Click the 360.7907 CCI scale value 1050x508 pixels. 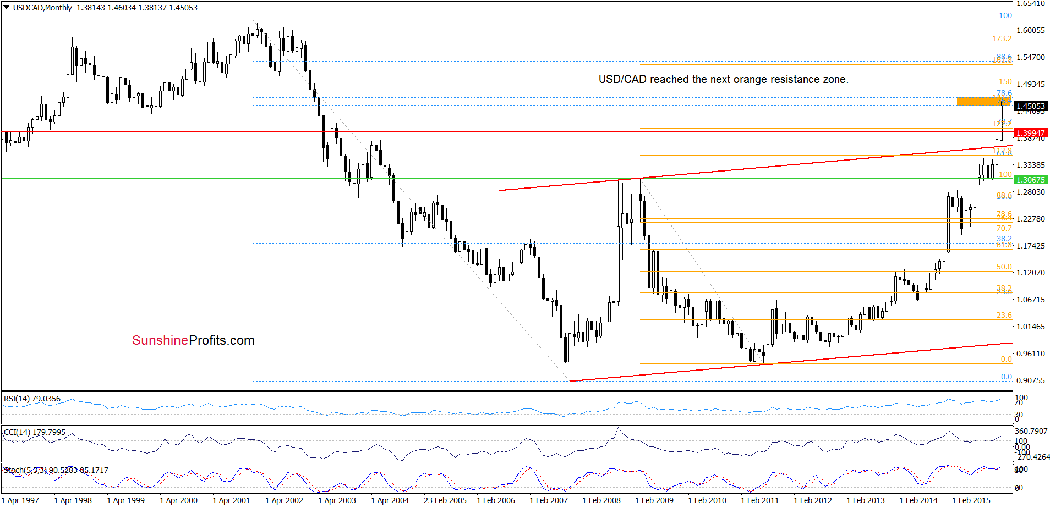(1031, 432)
